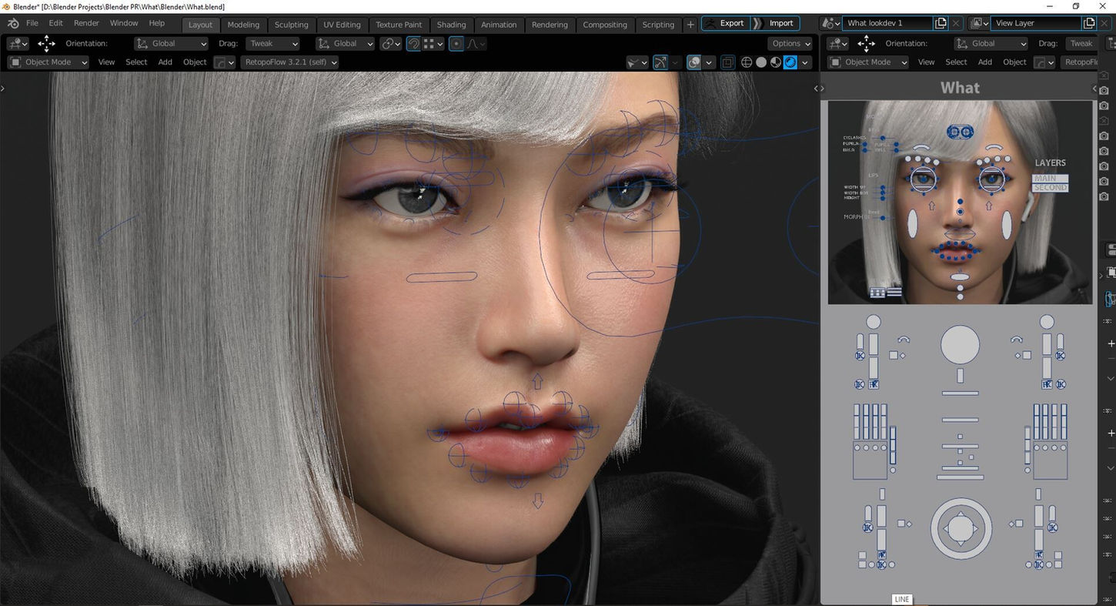Screen dimensions: 1116x606
Task: Open the File menu
Action: point(32,23)
